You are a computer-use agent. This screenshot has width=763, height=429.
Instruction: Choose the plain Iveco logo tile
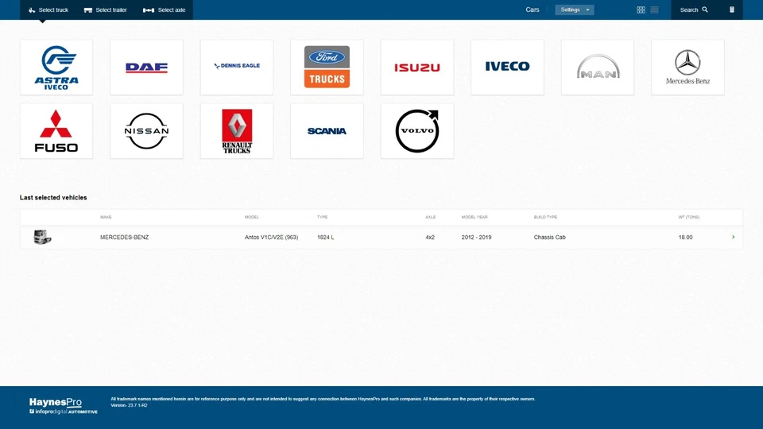(x=508, y=68)
